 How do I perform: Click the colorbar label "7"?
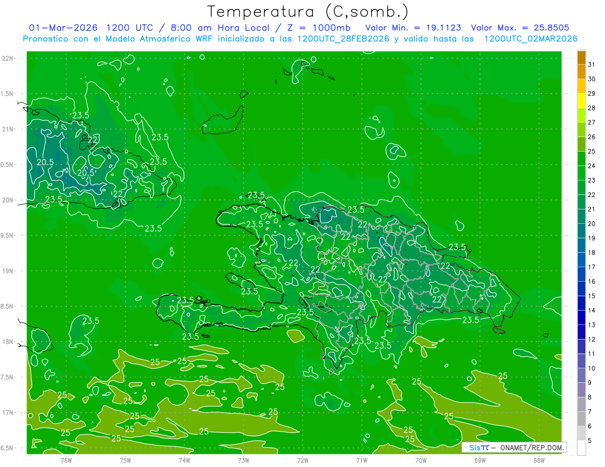[590, 412]
